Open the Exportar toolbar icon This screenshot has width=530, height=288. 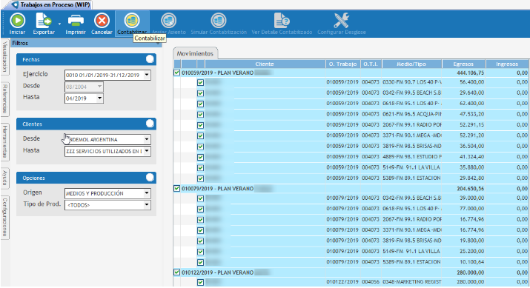pyautogui.click(x=43, y=21)
